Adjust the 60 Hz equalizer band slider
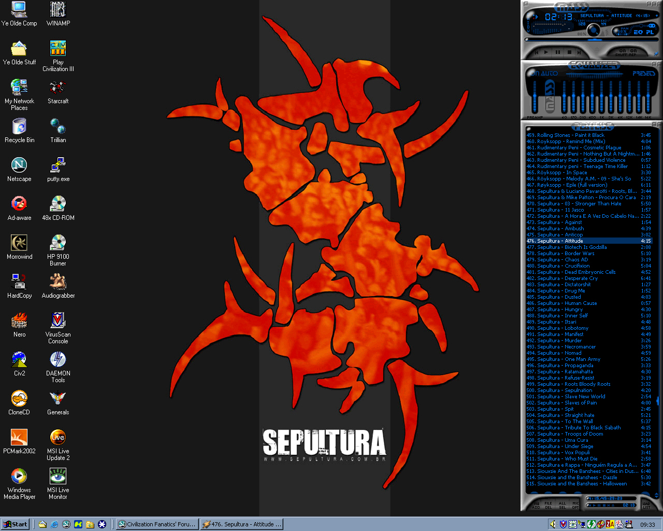This screenshot has height=531, width=663. [x=564, y=96]
